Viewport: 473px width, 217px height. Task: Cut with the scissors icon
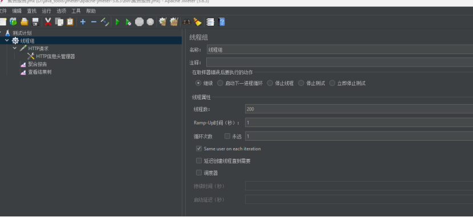[48, 22]
